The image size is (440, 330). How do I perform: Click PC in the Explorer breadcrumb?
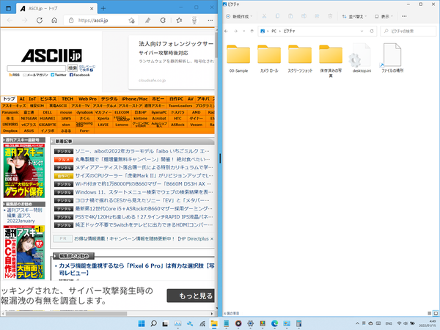(274, 31)
